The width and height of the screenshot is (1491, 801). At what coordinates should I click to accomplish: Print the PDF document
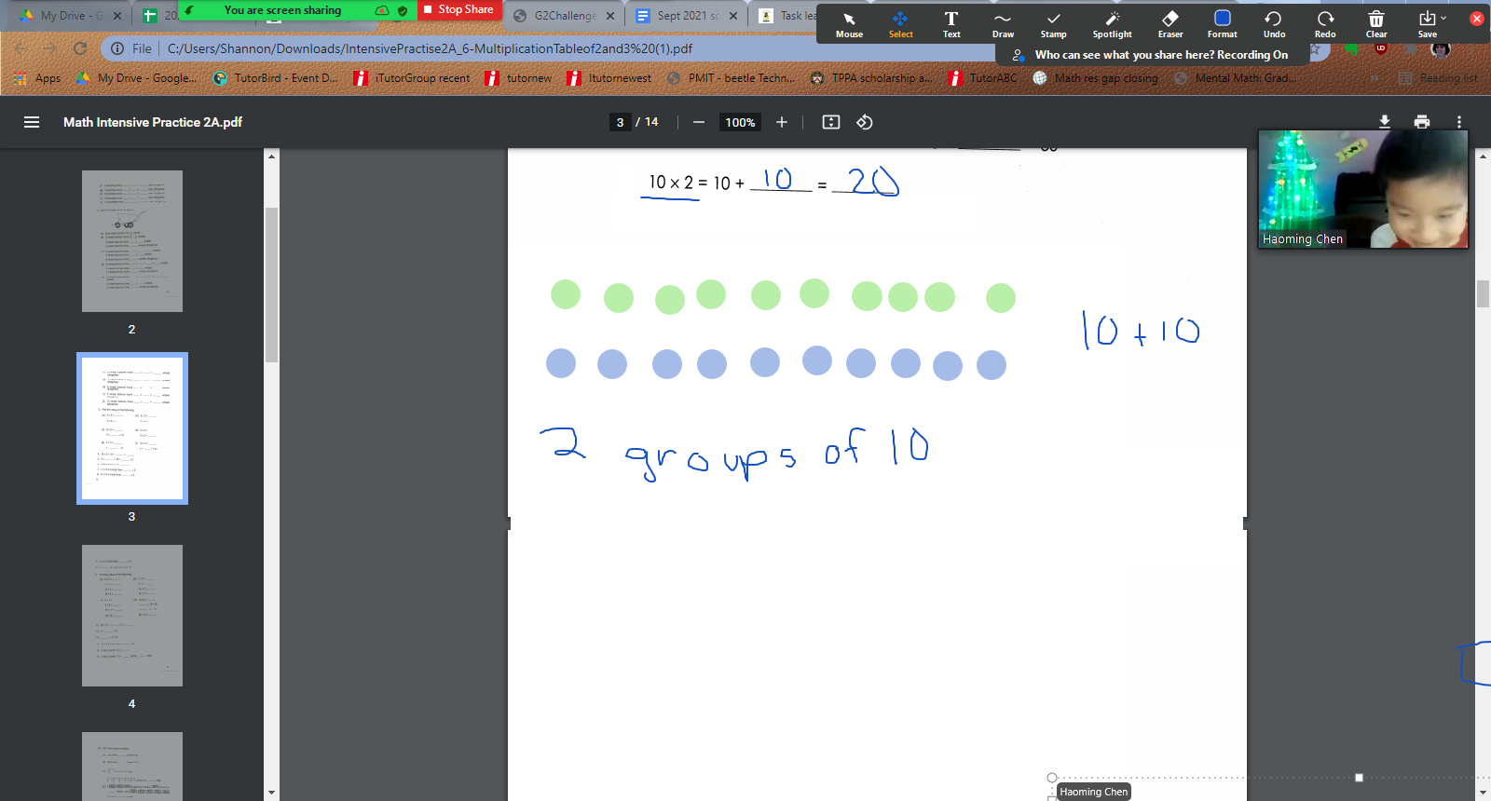tap(1422, 122)
